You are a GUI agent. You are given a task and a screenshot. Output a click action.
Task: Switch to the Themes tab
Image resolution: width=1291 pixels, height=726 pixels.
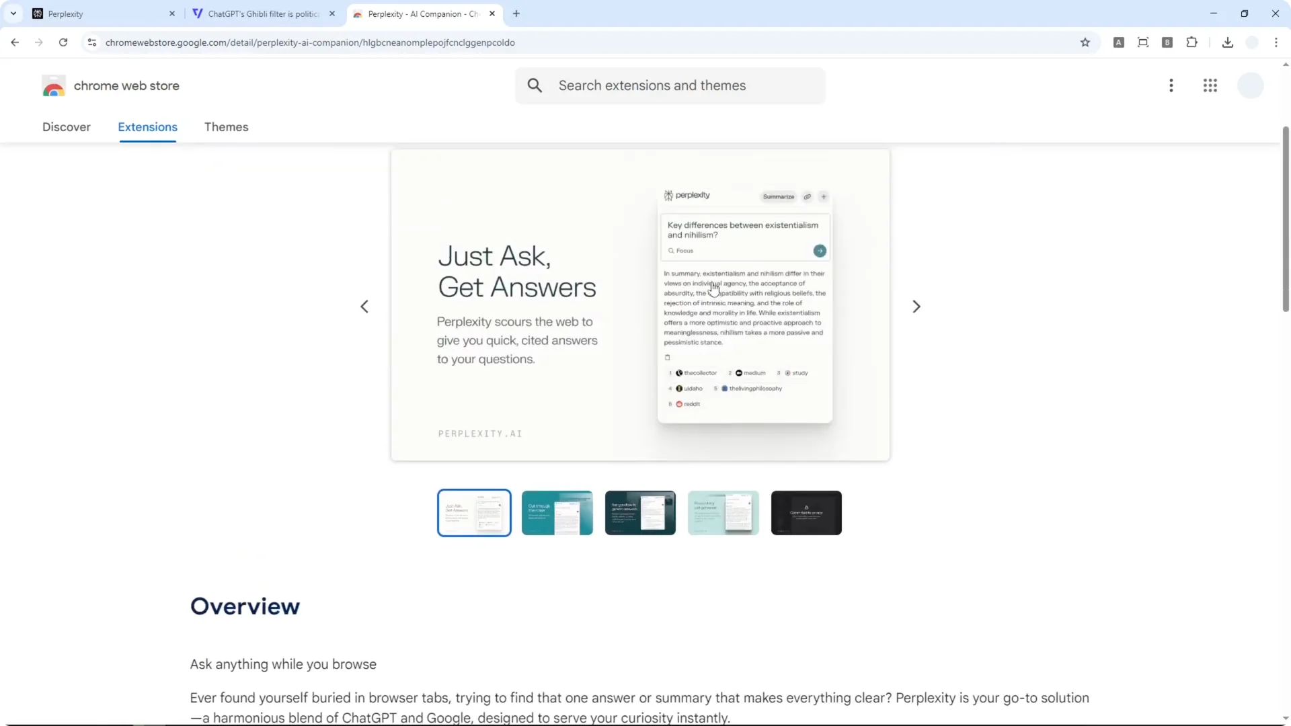tap(226, 127)
